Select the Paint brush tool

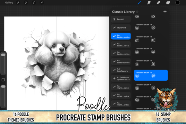139,3
